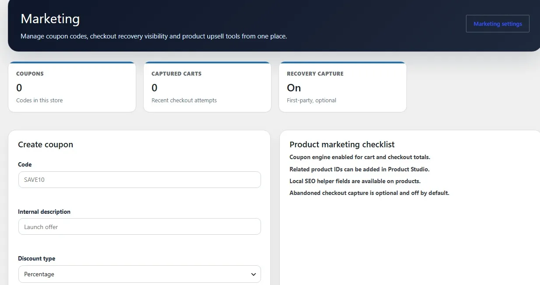The width and height of the screenshot is (540, 285).
Task: Open Marketing settings
Action: [x=498, y=24]
